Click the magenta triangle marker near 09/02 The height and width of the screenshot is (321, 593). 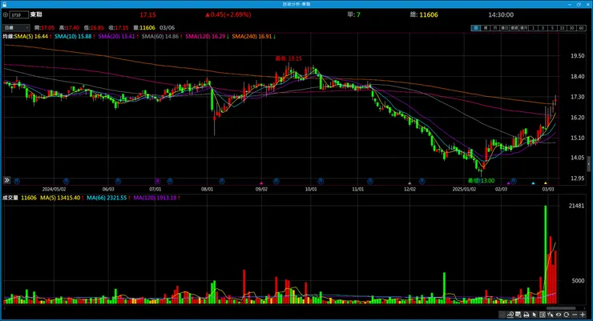click(x=261, y=183)
